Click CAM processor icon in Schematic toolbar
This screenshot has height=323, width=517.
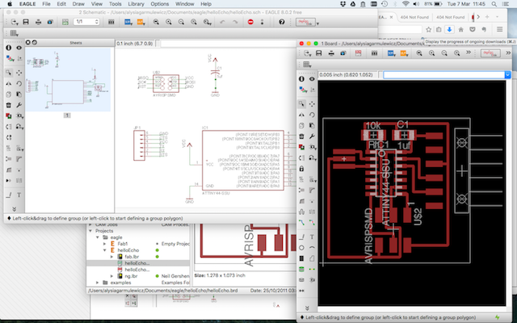click(x=50, y=22)
